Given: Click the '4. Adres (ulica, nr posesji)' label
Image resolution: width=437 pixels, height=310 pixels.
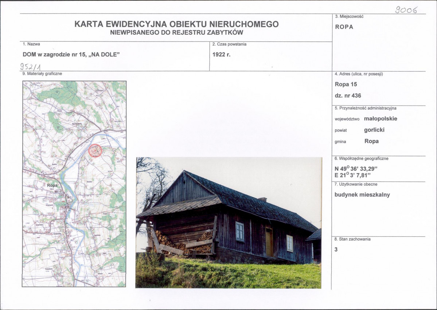Looking at the screenshot, I should (x=359, y=74).
